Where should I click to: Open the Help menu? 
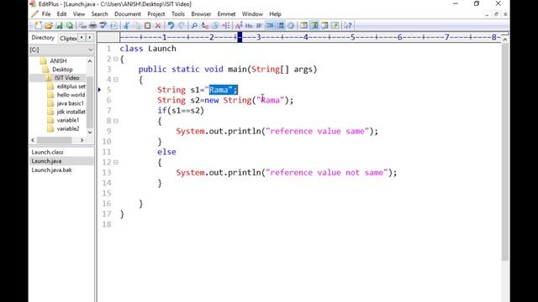(x=275, y=14)
